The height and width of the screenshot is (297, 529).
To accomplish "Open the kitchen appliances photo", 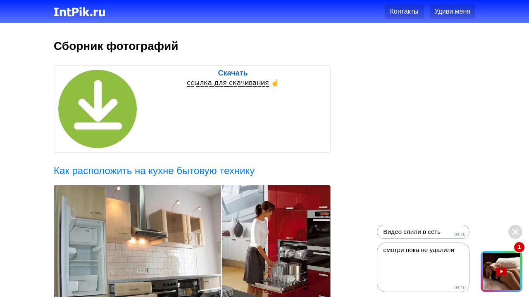I will click(192, 241).
